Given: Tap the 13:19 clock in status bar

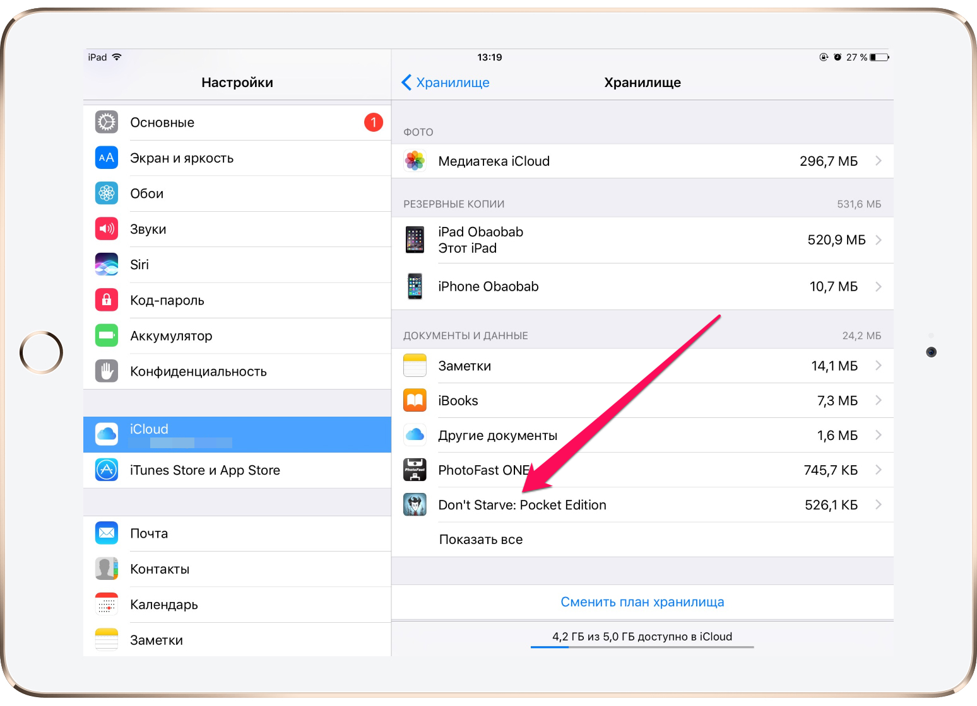Looking at the screenshot, I should tap(490, 57).
